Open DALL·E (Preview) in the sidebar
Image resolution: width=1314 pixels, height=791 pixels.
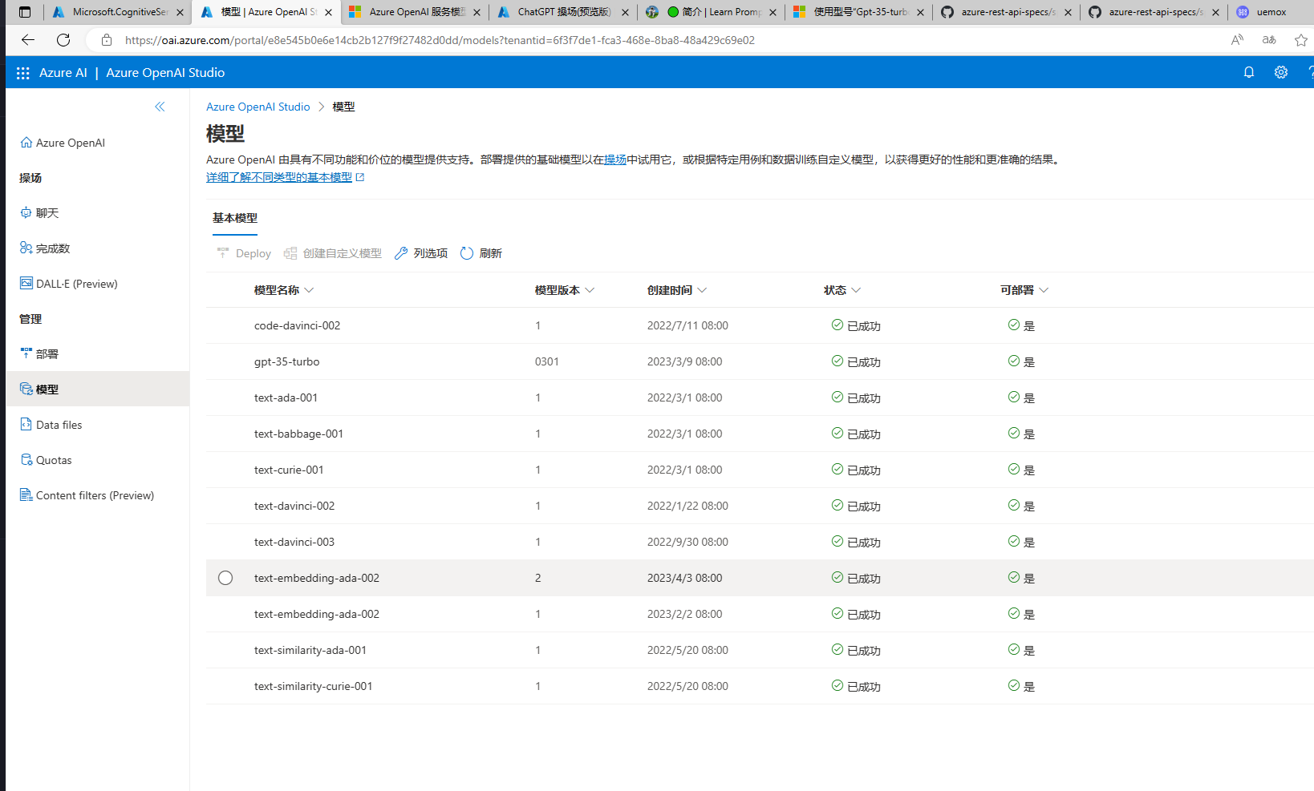click(76, 283)
